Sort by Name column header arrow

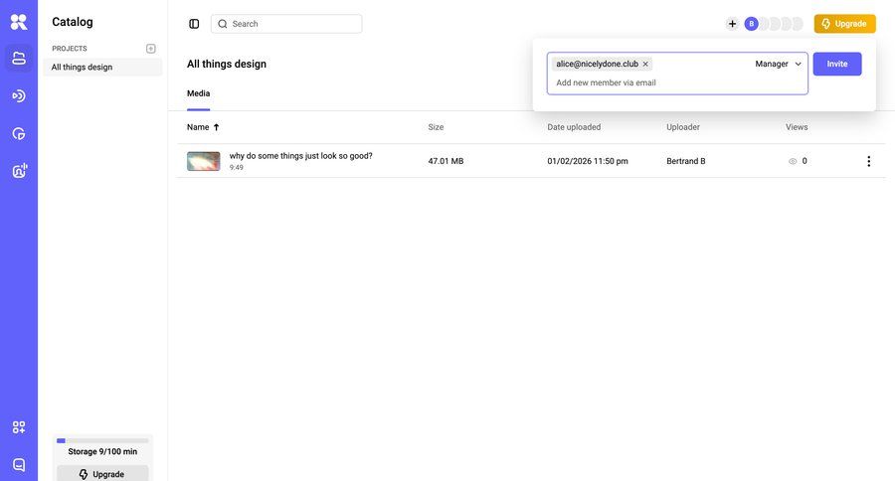pos(216,127)
